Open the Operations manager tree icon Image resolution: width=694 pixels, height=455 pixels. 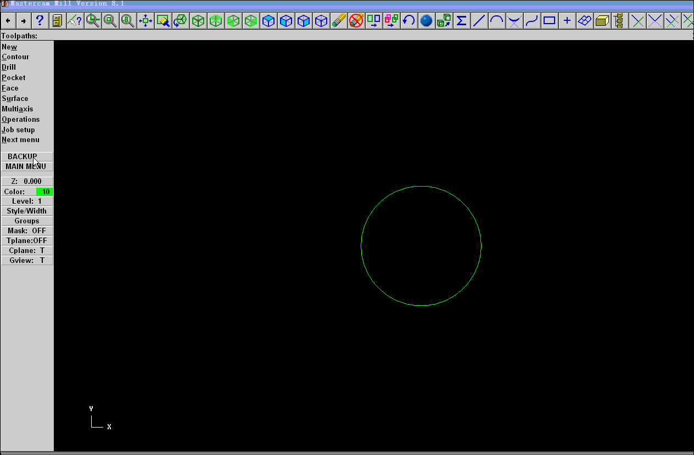619,21
